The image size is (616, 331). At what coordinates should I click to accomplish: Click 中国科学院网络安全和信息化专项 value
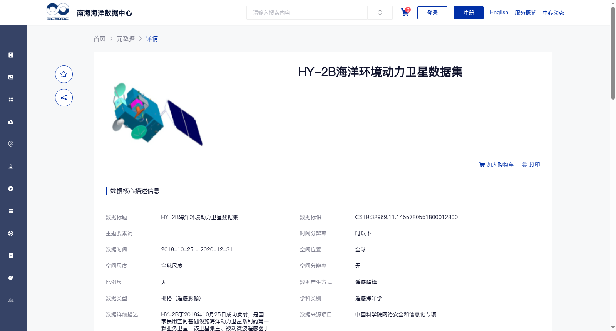tap(395, 314)
